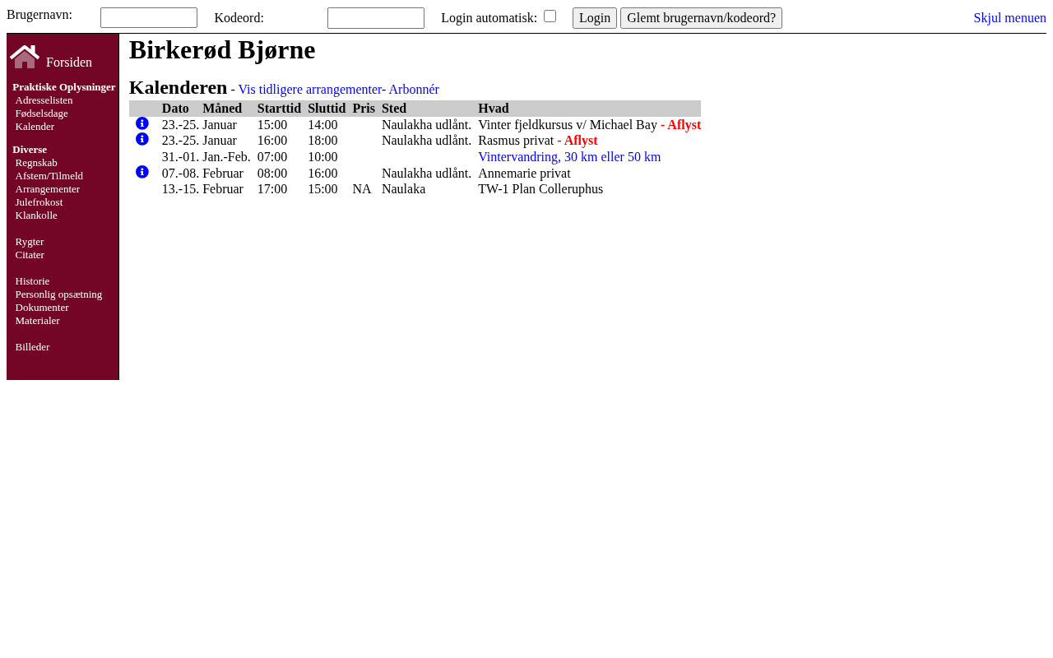Click the Dato column header
Image resolution: width=1053 pixels, height=658 pixels.
pyautogui.click(x=175, y=109)
